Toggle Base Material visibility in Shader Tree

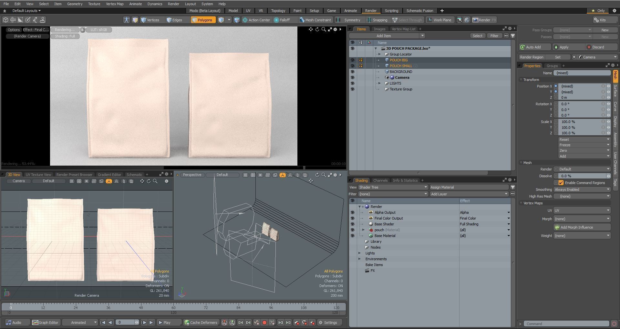[352, 236]
